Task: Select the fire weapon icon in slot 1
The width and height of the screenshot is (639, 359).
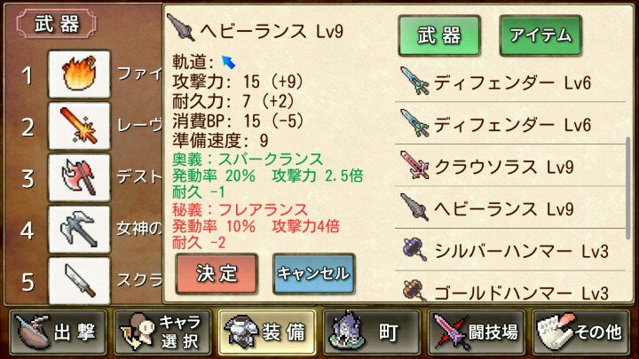Action: [x=79, y=74]
